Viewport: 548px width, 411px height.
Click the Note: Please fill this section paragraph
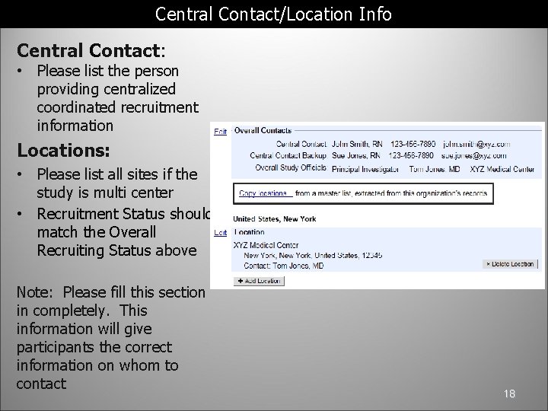(111, 338)
